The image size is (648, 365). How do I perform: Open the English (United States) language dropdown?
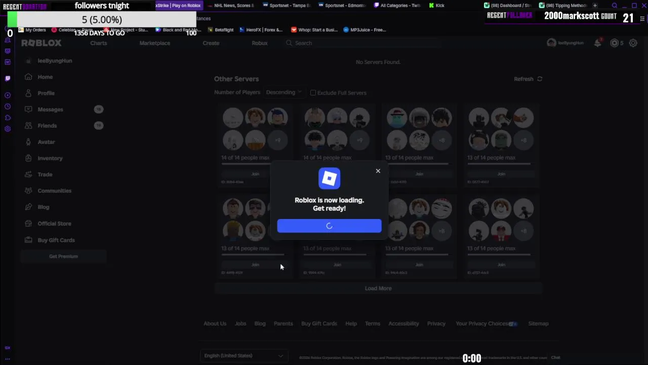pyautogui.click(x=244, y=356)
